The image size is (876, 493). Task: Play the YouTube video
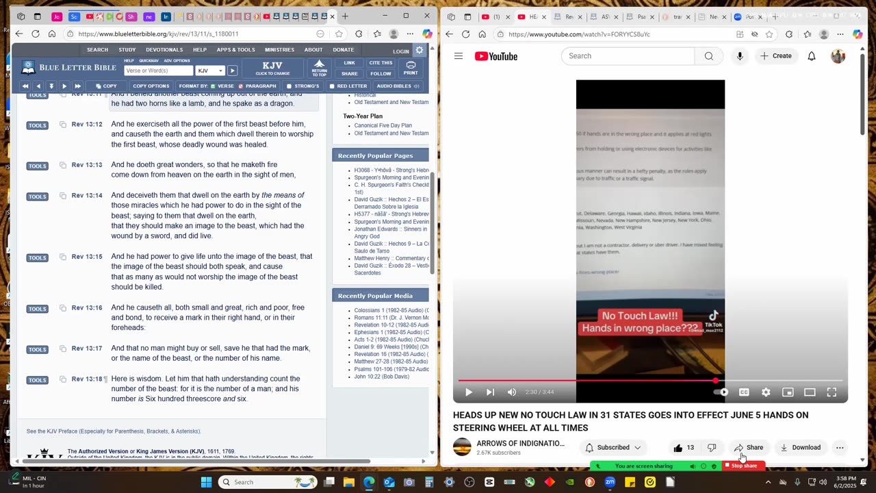tap(469, 392)
